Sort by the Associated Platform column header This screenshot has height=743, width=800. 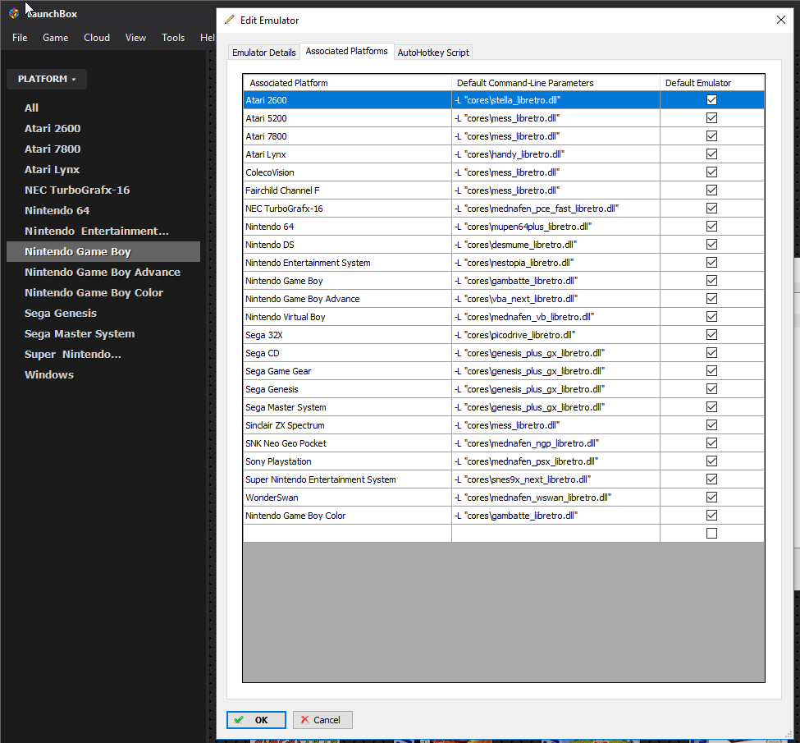click(x=347, y=83)
